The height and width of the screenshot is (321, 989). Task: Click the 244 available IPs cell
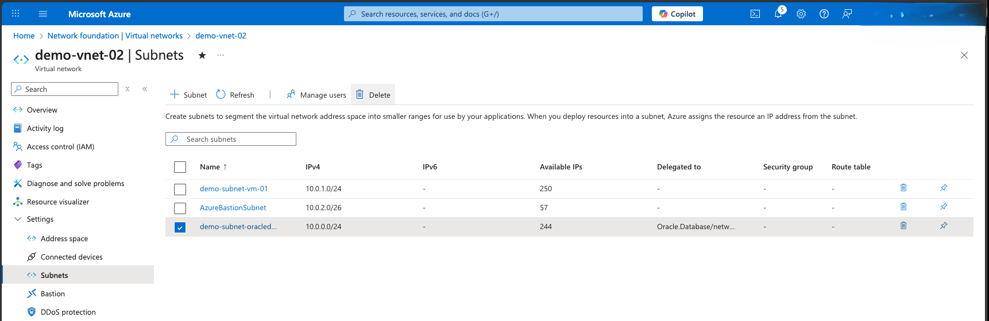pyautogui.click(x=546, y=227)
